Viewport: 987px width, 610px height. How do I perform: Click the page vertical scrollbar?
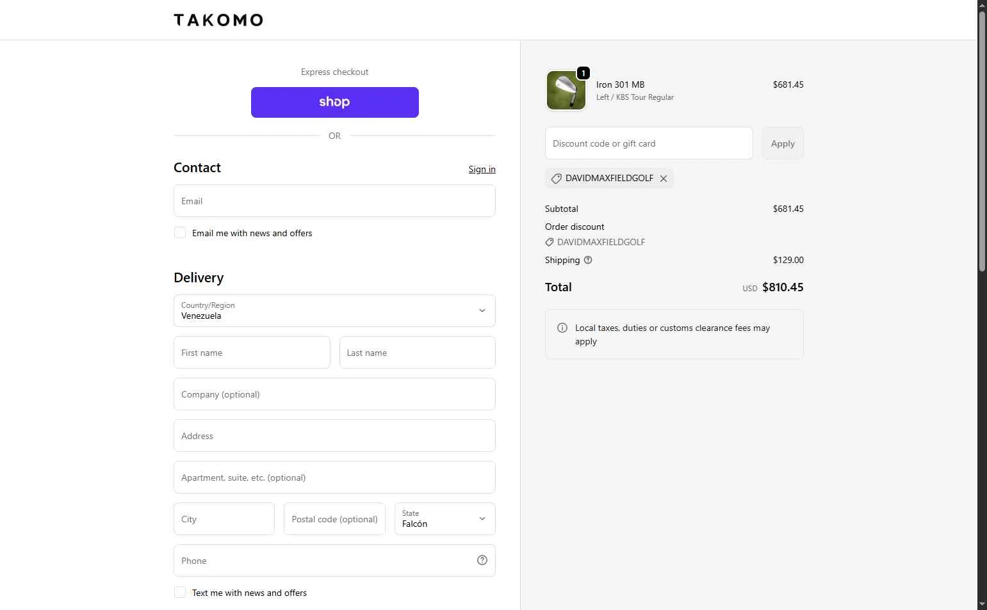982,141
